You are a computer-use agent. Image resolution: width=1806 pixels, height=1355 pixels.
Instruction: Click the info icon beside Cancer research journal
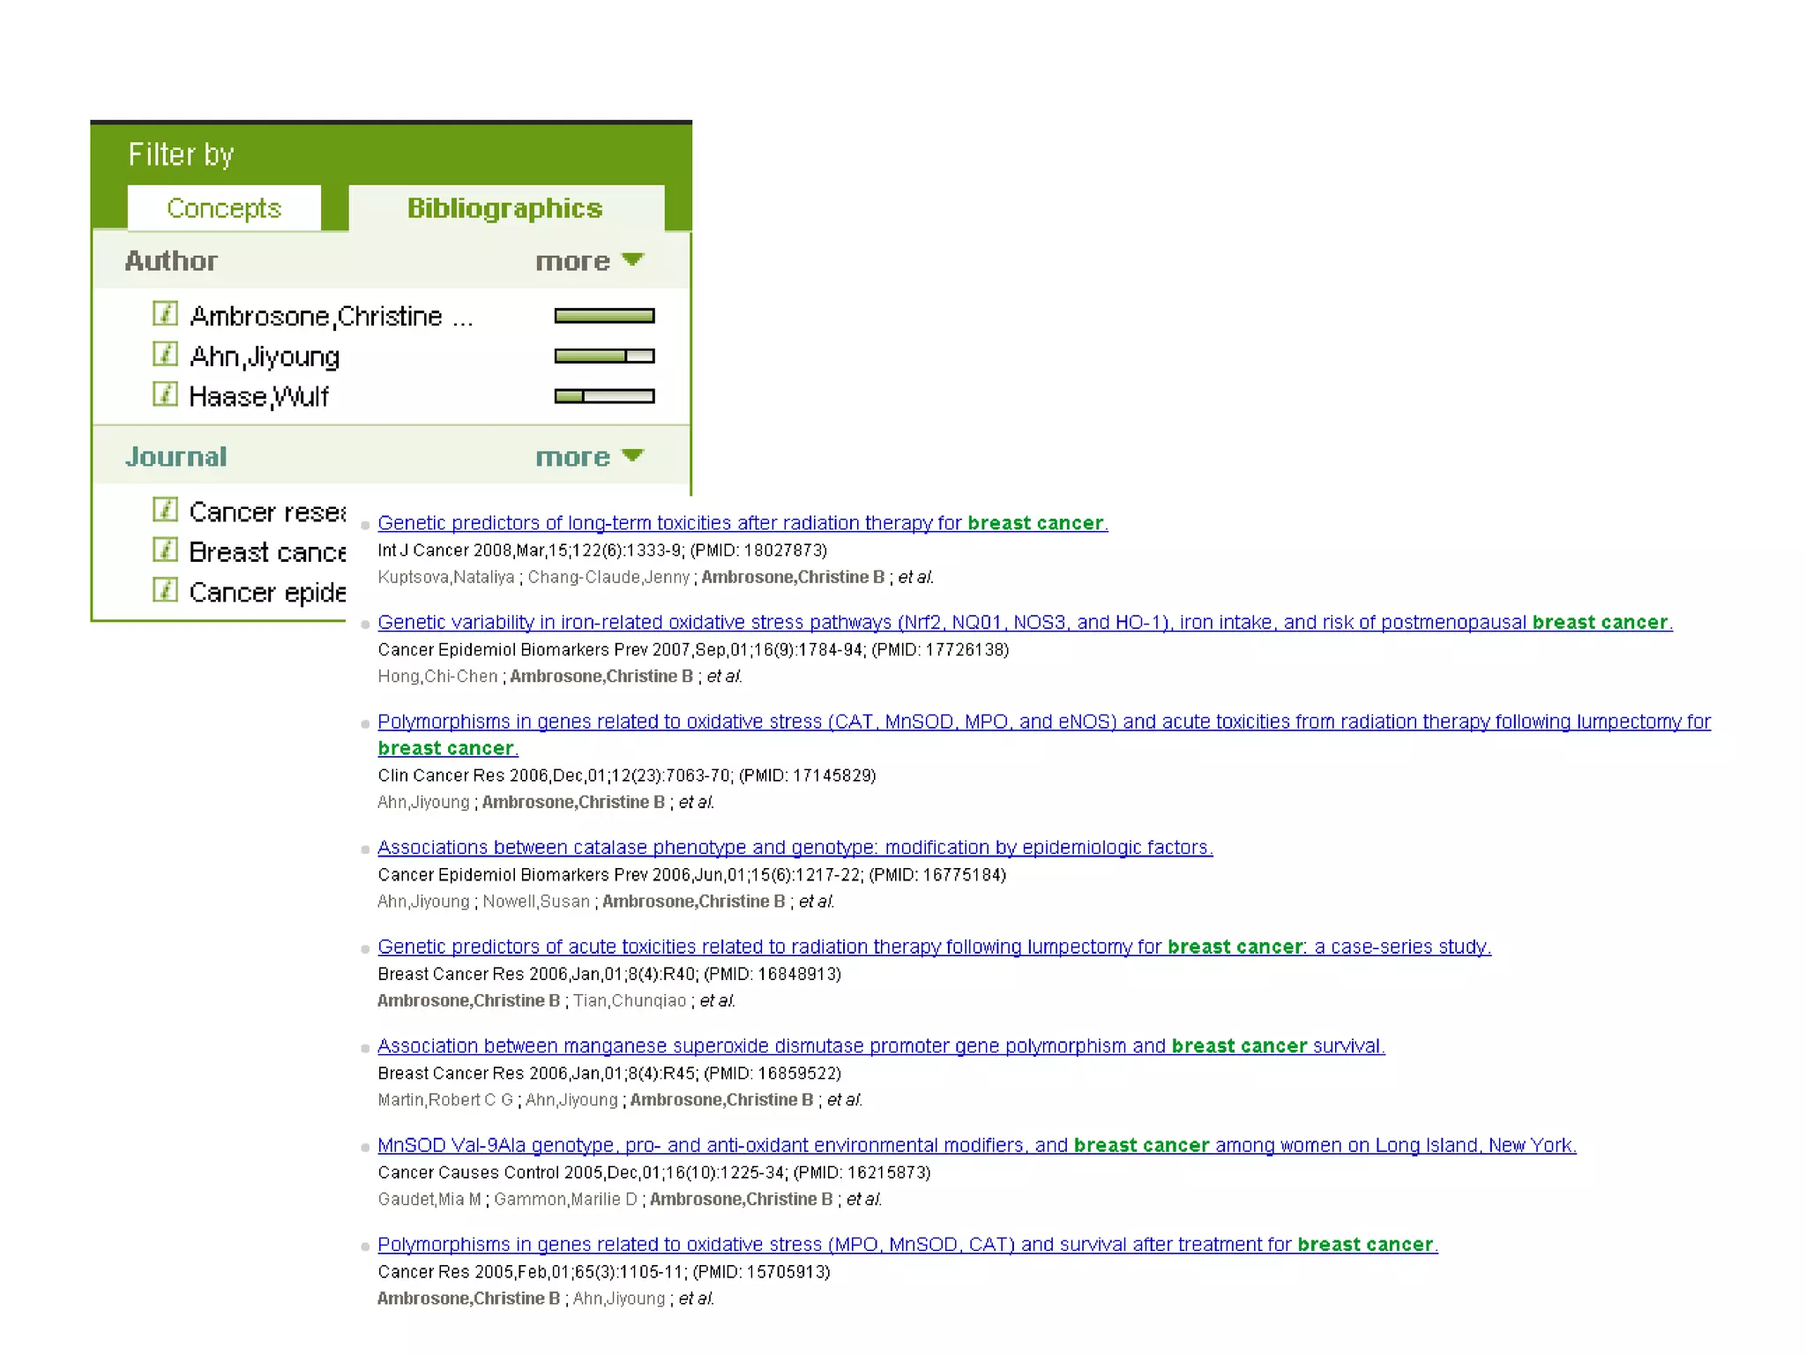coord(165,510)
